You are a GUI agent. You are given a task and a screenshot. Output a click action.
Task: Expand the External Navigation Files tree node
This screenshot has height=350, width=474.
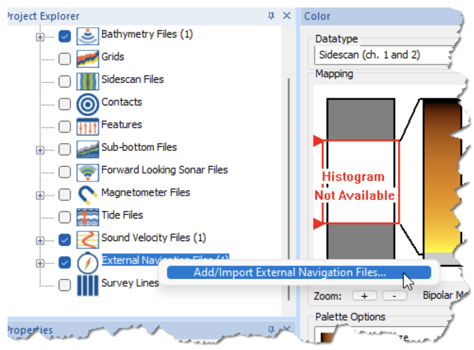pyautogui.click(x=40, y=264)
